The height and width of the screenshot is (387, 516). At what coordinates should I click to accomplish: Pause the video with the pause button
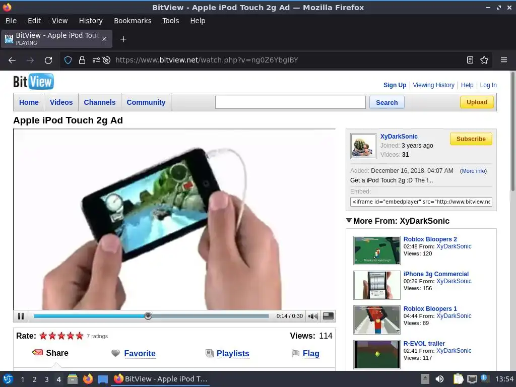pyautogui.click(x=21, y=316)
